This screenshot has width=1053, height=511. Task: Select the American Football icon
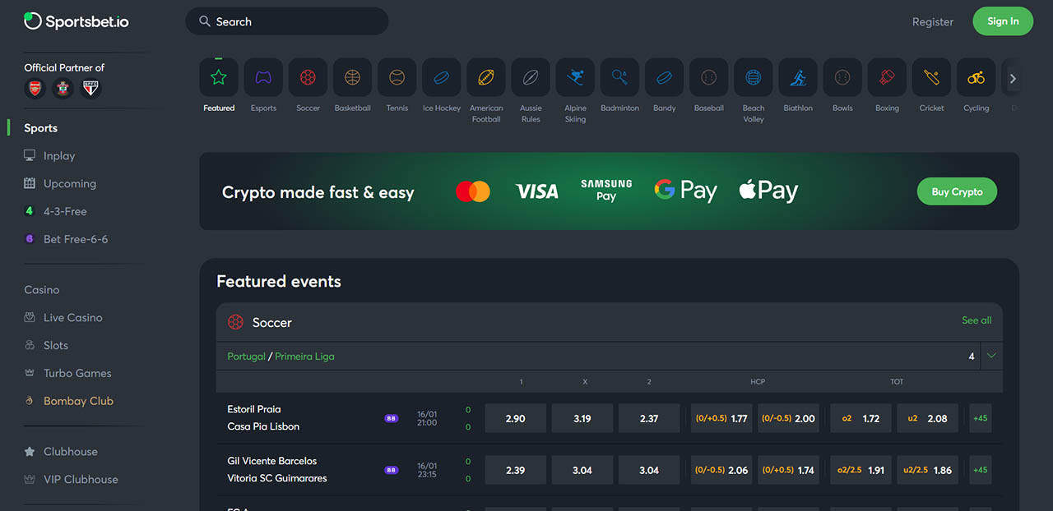point(486,78)
